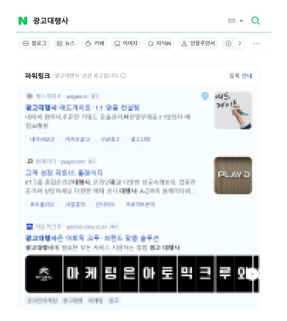Viewport: 287px width, 321px height.
Task: Click the video play icon tab
Action: click(229, 44)
